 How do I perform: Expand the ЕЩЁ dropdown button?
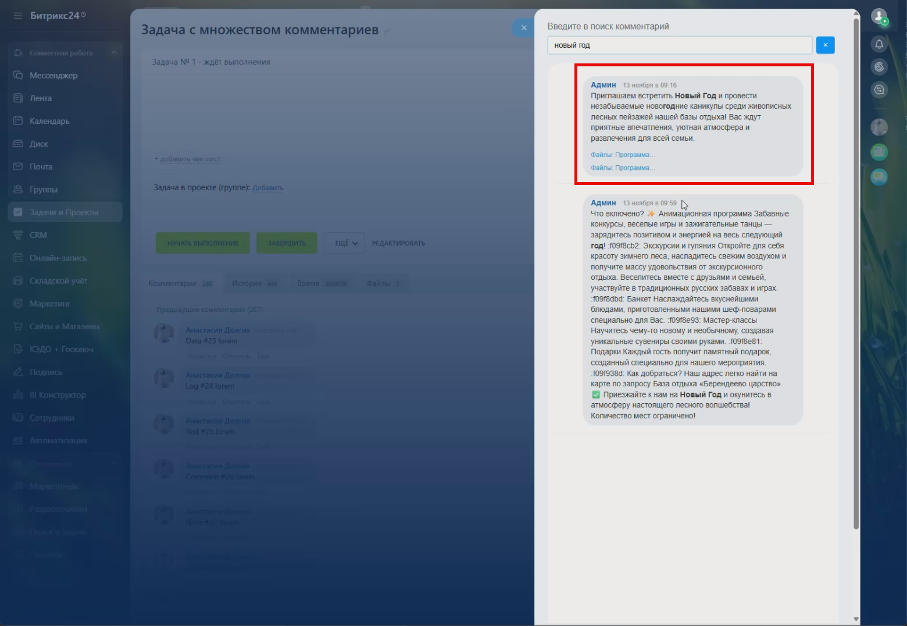(x=346, y=243)
